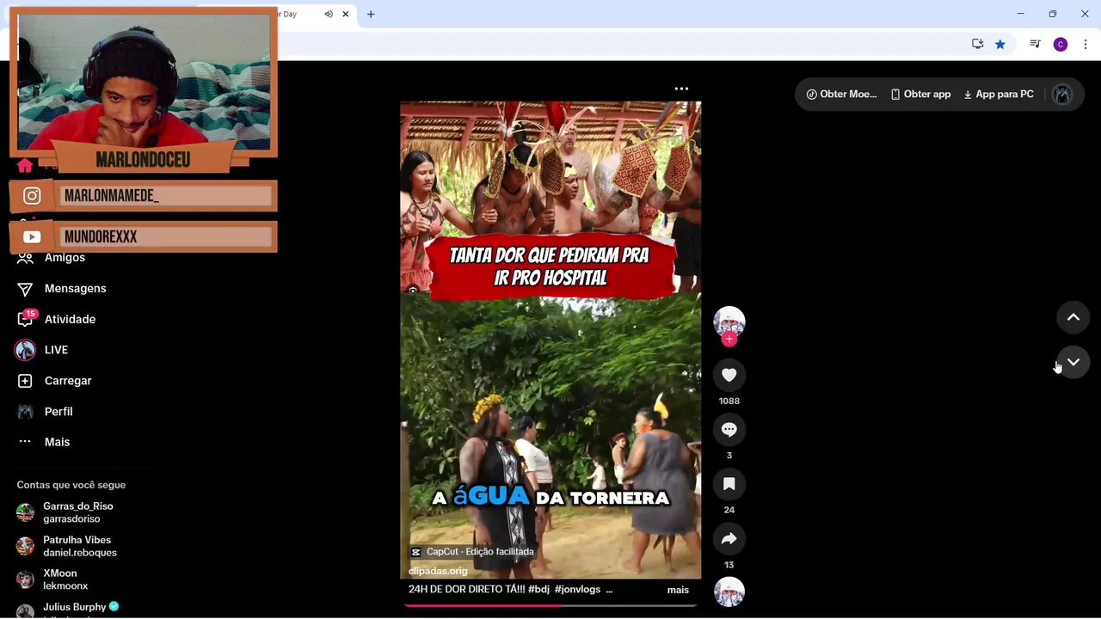Go to next video with down chevron
1101x619 pixels.
(x=1073, y=362)
